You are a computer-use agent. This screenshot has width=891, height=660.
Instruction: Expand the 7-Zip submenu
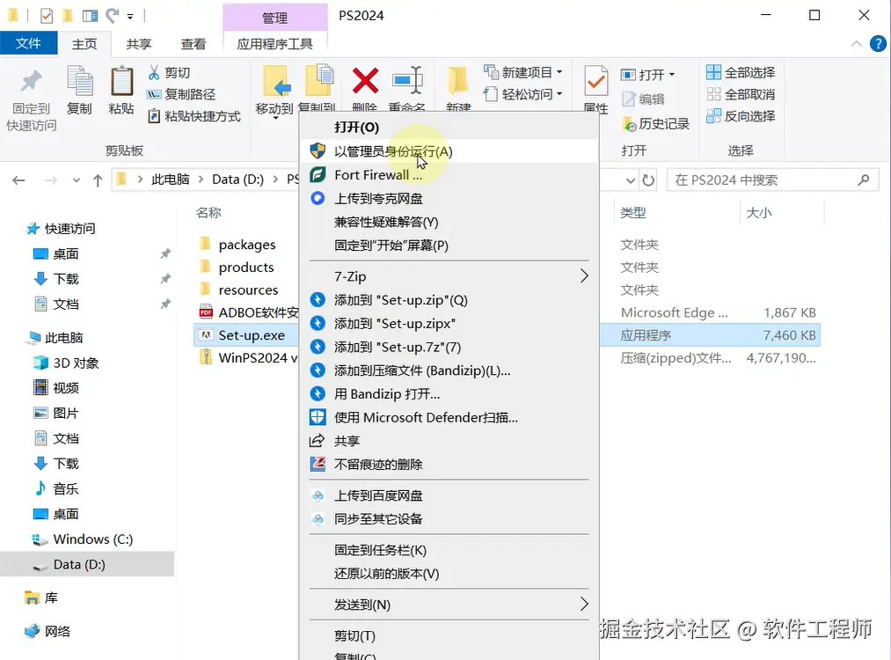click(x=449, y=276)
